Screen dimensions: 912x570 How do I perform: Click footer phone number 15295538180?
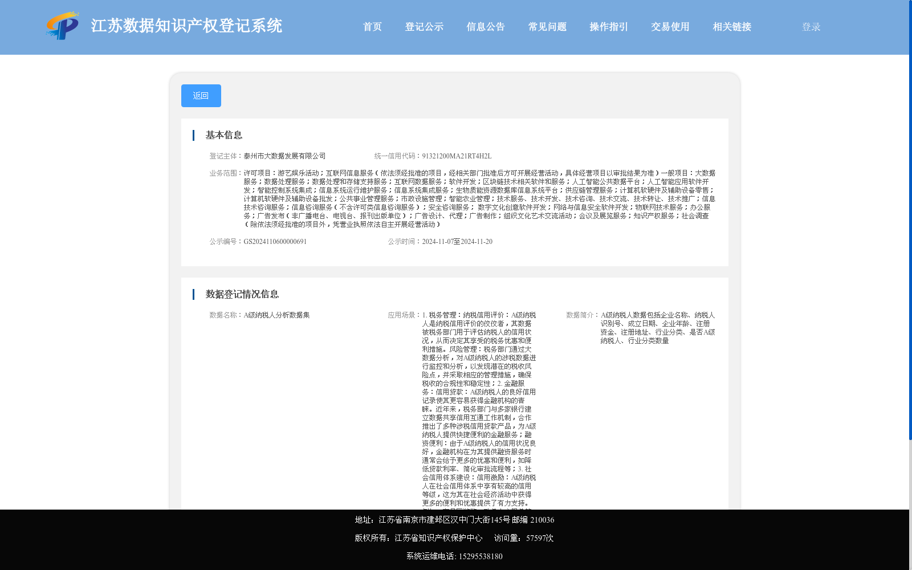pyautogui.click(x=481, y=556)
